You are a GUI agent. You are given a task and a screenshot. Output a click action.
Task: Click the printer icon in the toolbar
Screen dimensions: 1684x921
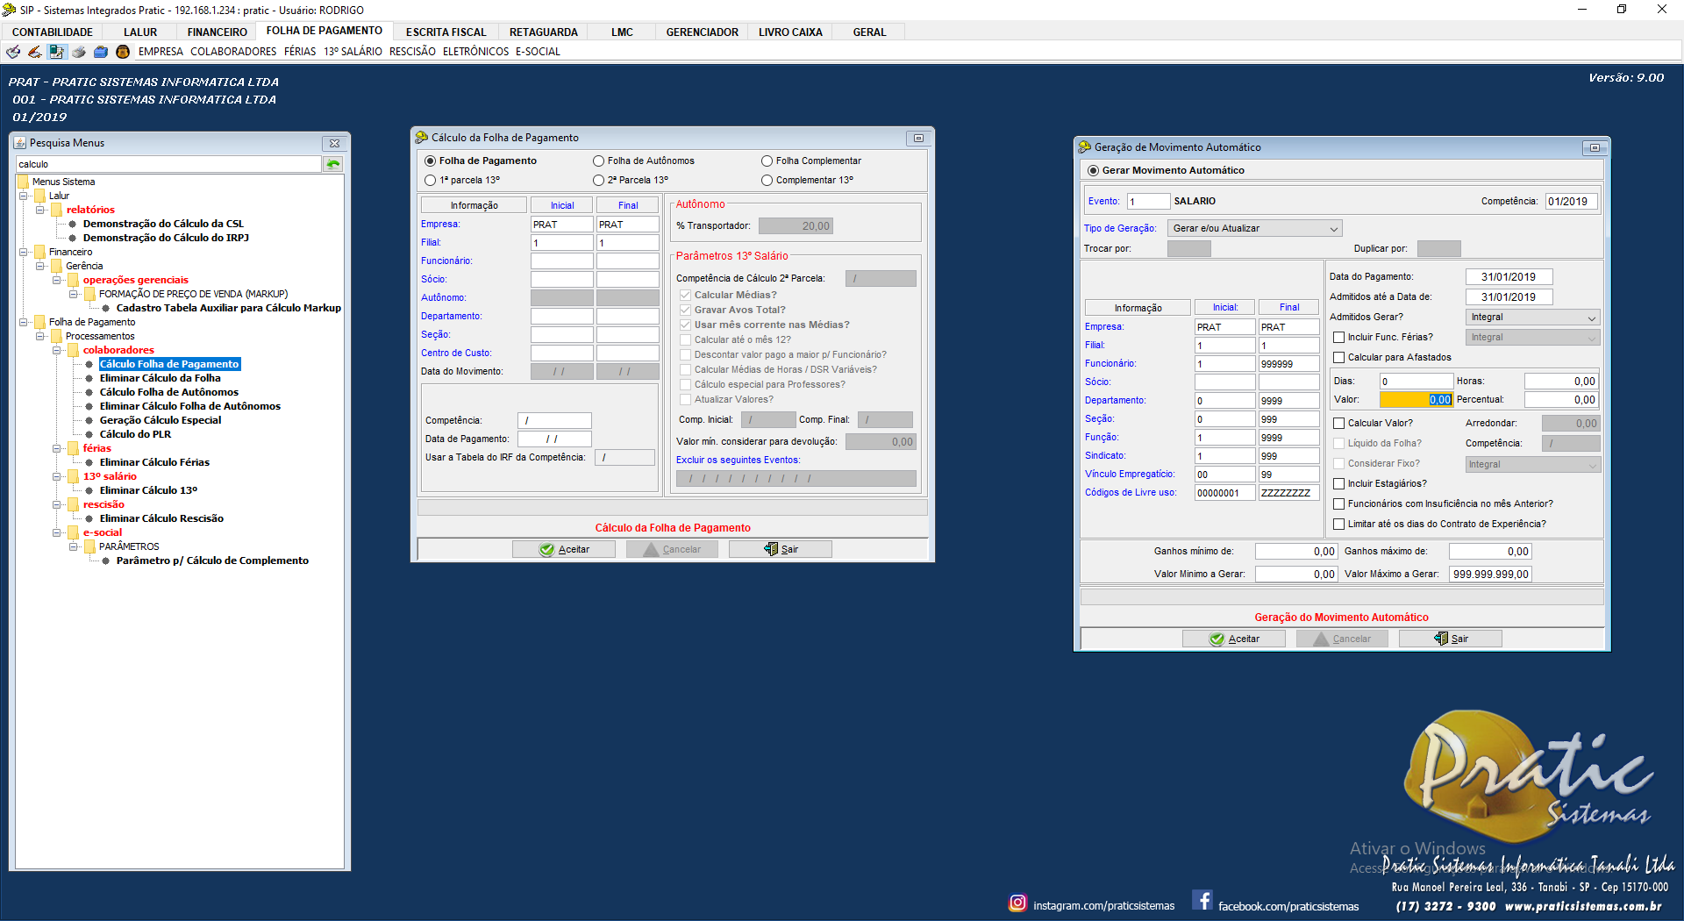click(79, 52)
